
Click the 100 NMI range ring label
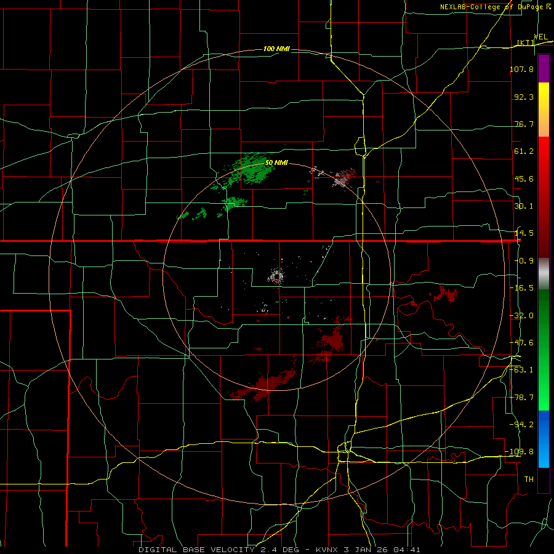tap(276, 49)
